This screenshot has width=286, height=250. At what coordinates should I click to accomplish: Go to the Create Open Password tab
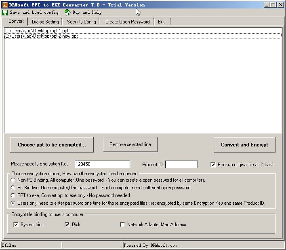point(127,22)
